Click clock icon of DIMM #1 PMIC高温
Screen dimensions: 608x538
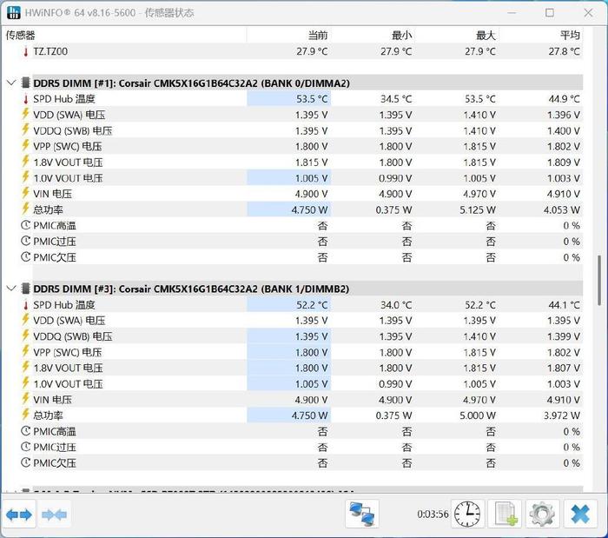point(25,225)
